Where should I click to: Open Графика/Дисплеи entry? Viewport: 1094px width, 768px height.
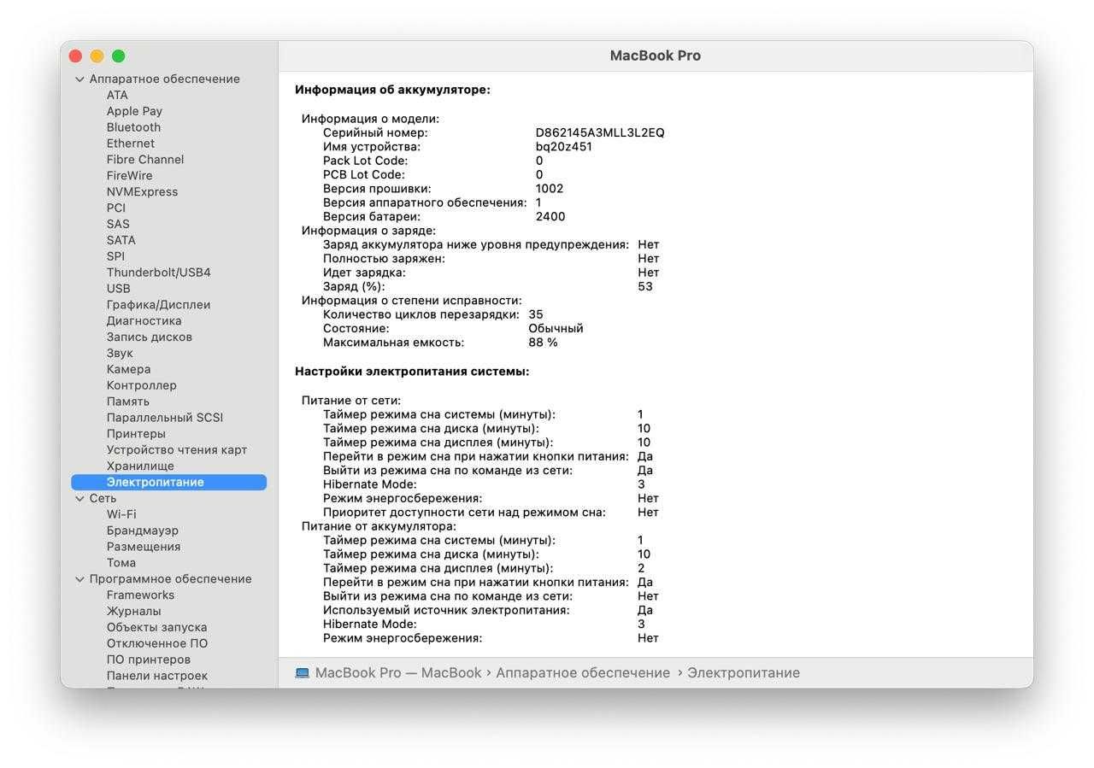point(158,305)
